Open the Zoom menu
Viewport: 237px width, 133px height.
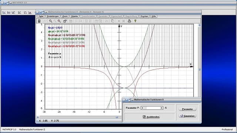65,16
